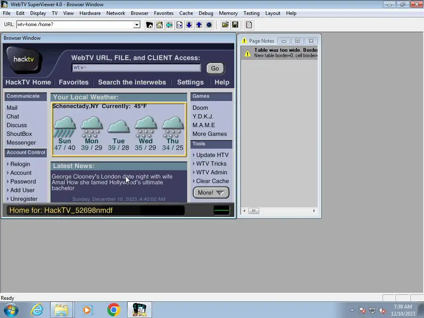Open the Debug menu
Screen dimensions: 424x318
click(x=206, y=13)
